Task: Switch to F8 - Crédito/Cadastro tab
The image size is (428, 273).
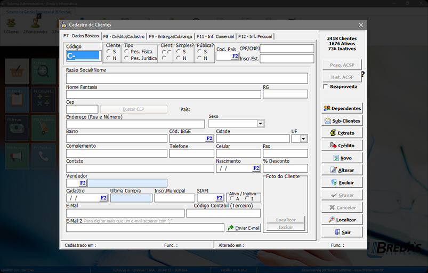Action: coord(124,37)
